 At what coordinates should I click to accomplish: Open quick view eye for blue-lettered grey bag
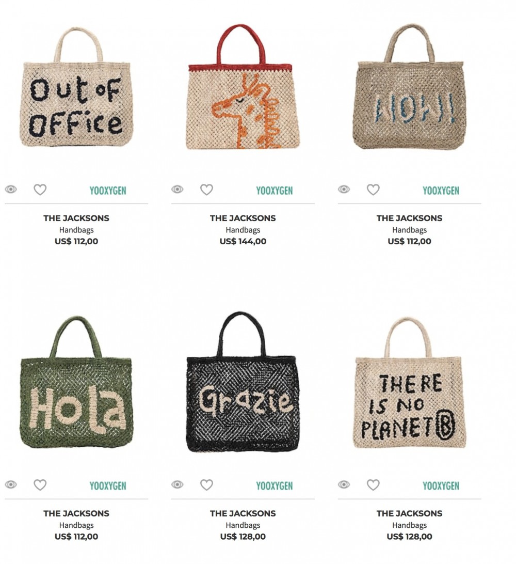coord(344,189)
